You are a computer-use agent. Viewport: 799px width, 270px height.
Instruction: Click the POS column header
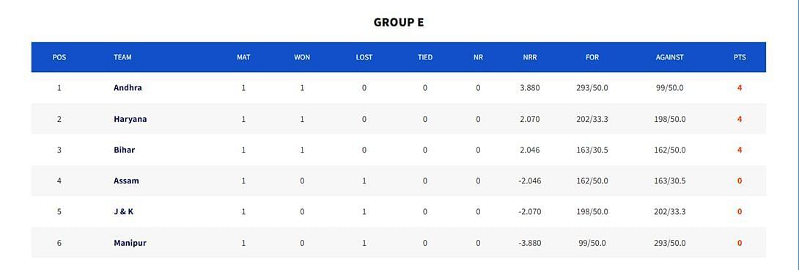point(59,57)
